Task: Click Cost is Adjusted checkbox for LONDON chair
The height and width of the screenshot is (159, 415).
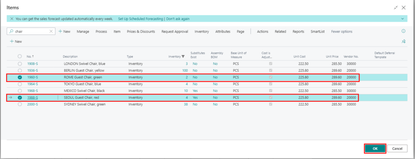Action: pos(270,64)
